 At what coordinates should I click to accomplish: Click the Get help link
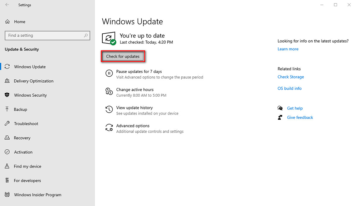click(295, 108)
